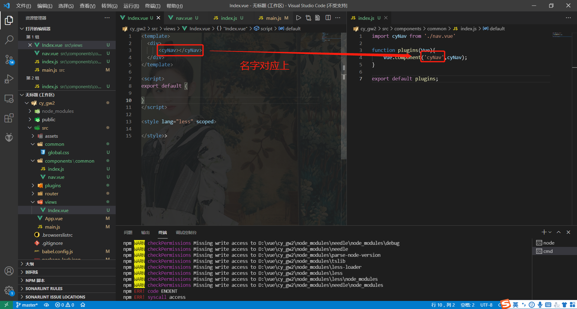Close the right-group index.js tab
Image resolution: width=577 pixels, height=309 pixels.
[x=386, y=18]
